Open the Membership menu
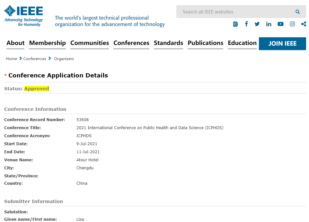This screenshot has height=222, width=309. click(47, 43)
